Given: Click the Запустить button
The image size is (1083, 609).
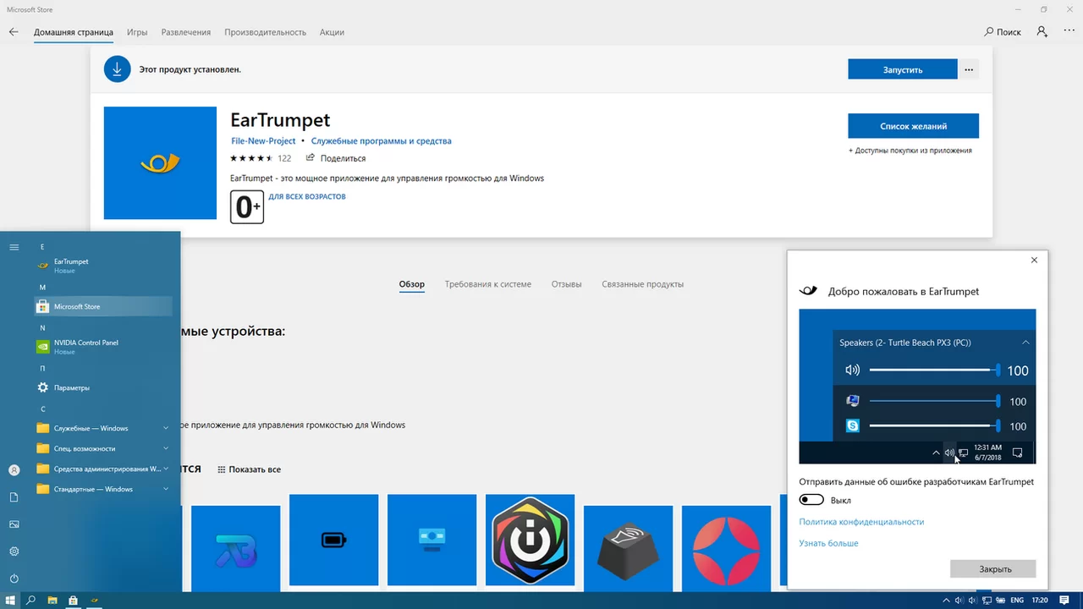Looking at the screenshot, I should 903,69.
